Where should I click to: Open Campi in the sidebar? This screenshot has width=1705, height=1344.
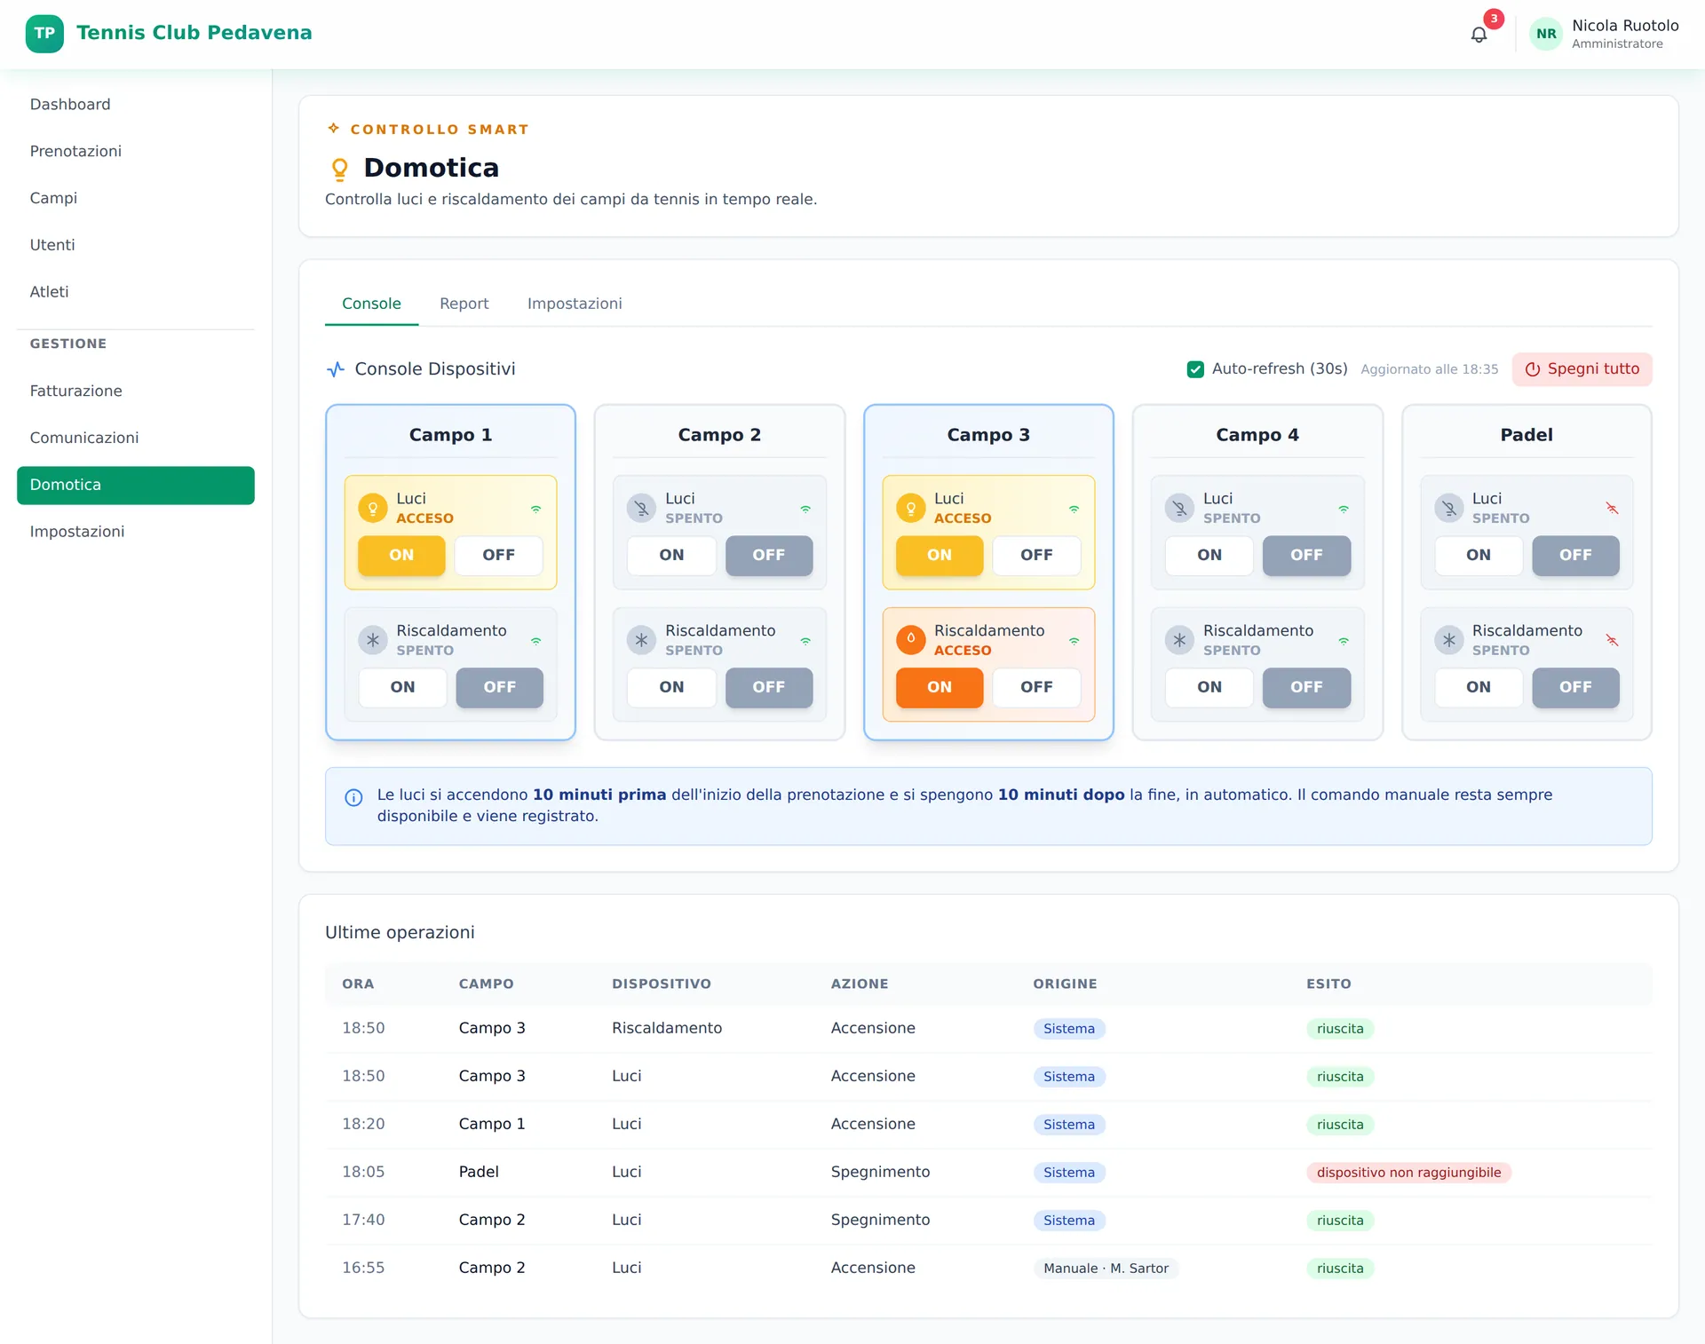click(136, 199)
